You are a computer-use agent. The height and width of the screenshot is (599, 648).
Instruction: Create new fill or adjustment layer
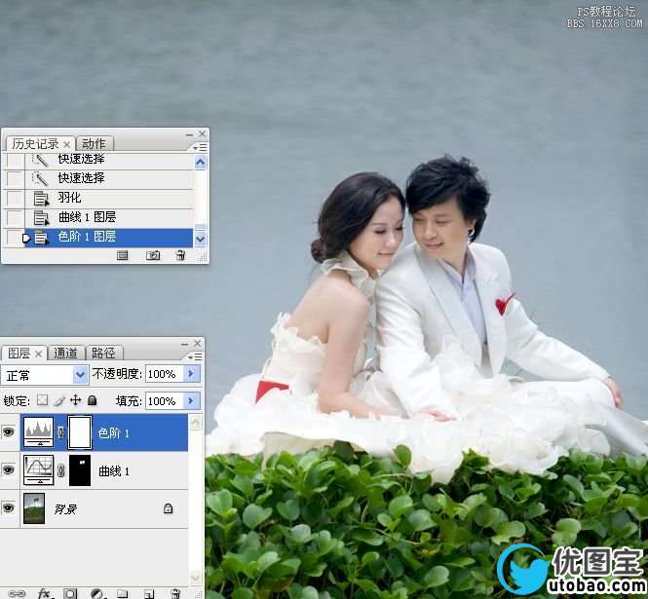pyautogui.click(x=96, y=592)
